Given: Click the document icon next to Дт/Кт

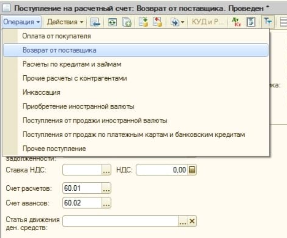Looking at the screenshot, I should [250, 22].
